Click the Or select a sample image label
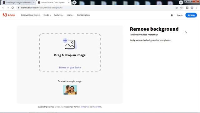Viewport: 200px width, 113px height. tap(70, 81)
